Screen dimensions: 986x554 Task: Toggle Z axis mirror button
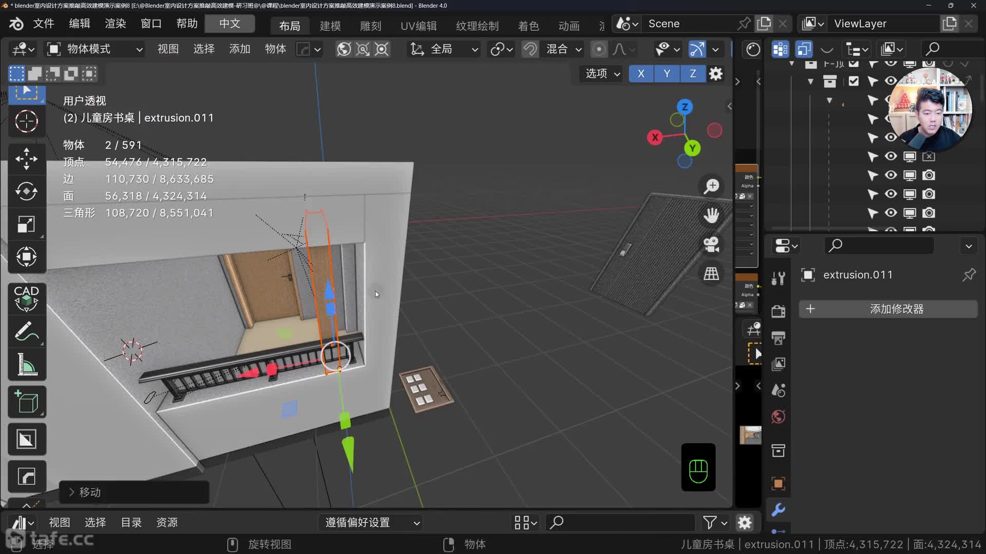(693, 73)
